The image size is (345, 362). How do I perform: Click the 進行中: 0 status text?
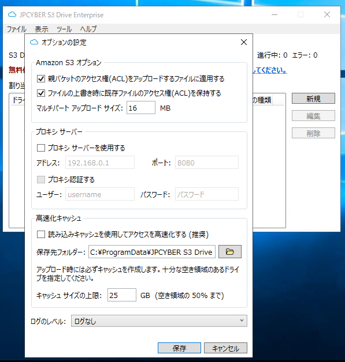272,55
